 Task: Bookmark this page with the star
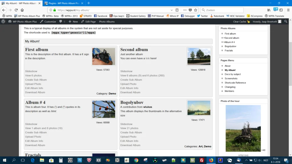(x=196, y=10)
